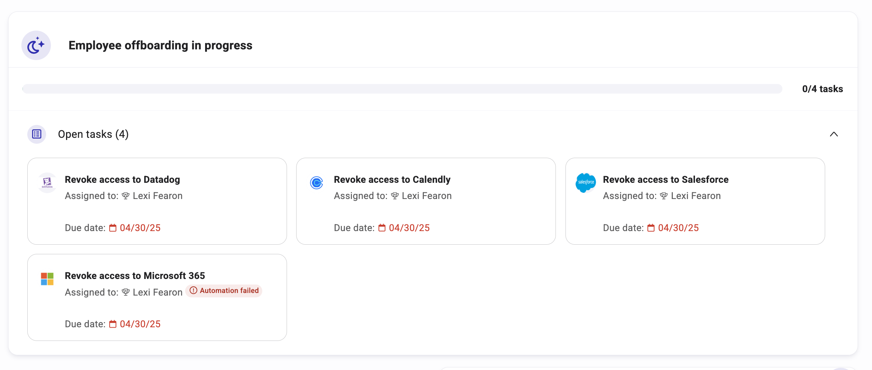
Task: Click trophy icon beside Lexi Fearon in Calendly card
Action: pos(395,196)
